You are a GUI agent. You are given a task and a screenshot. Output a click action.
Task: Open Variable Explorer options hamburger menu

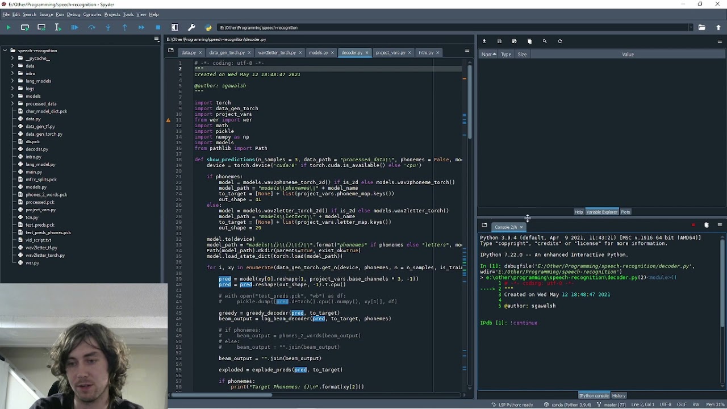(x=720, y=41)
